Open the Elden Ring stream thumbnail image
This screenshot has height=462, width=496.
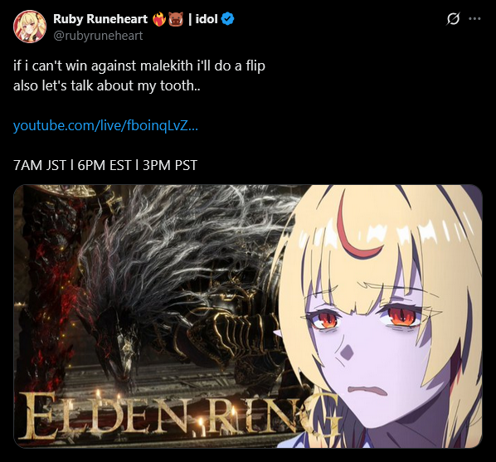coord(248,316)
